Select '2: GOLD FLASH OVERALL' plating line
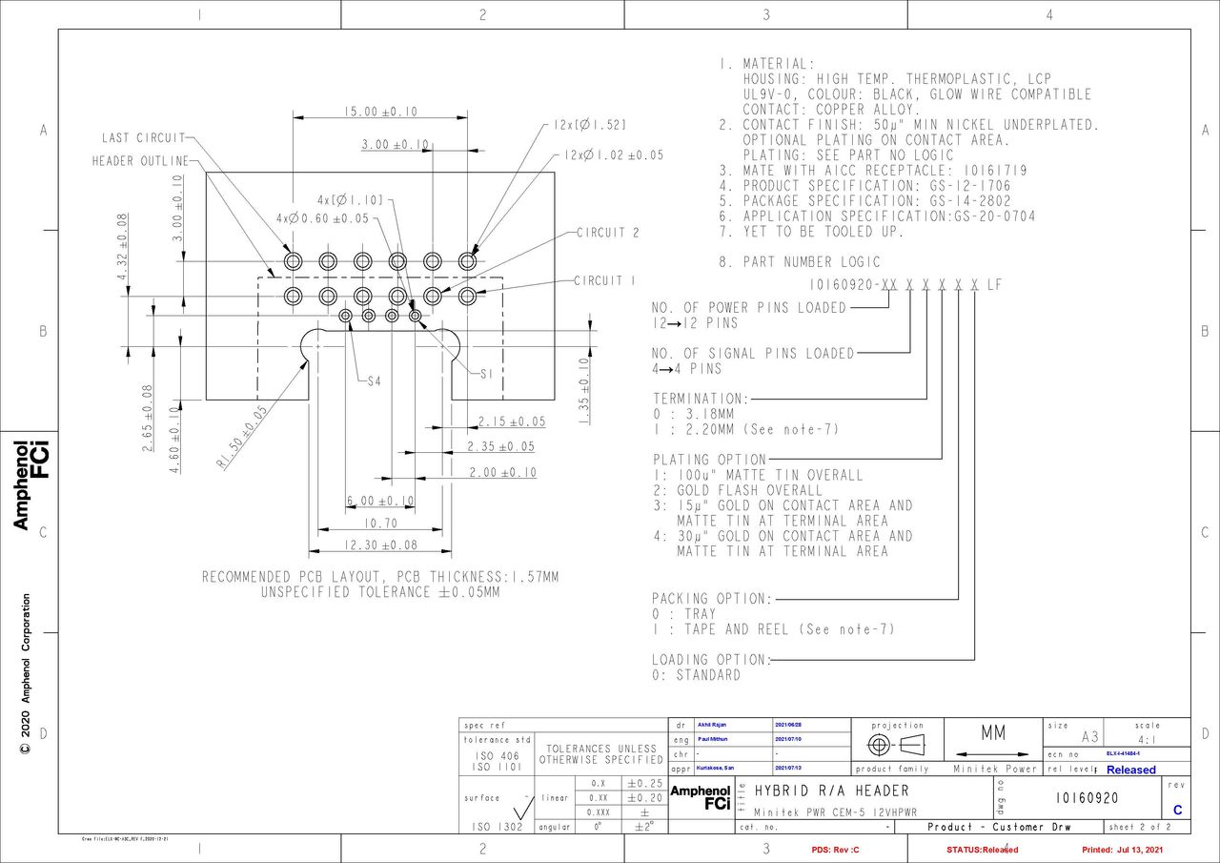1220x863 pixels. 738,490
